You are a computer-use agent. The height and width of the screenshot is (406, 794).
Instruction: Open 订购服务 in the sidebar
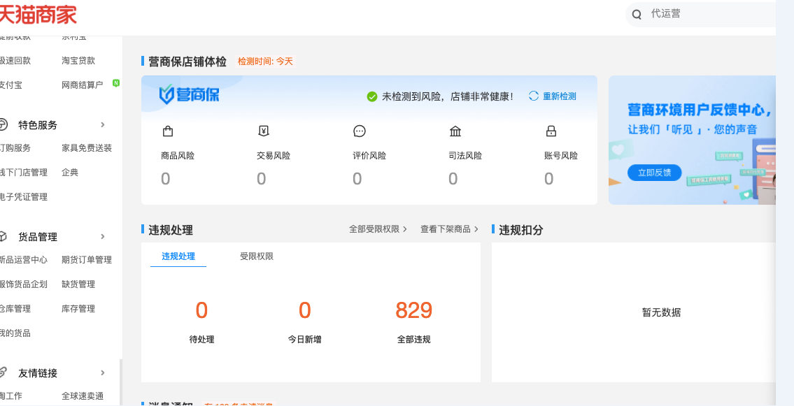(x=15, y=148)
